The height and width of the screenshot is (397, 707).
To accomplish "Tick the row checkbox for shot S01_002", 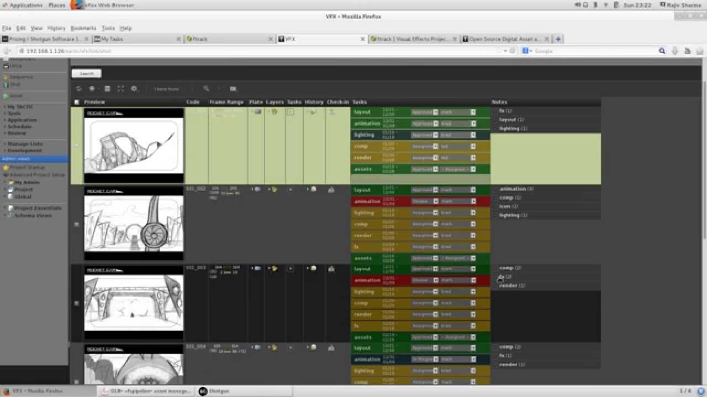I will click(x=77, y=224).
